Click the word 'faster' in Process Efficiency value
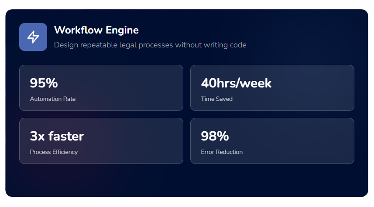This screenshot has width=374, height=207. pos(66,136)
